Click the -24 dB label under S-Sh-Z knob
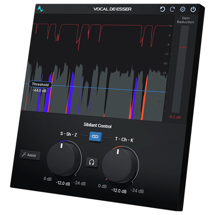215x215 pixels. pos(80,183)
